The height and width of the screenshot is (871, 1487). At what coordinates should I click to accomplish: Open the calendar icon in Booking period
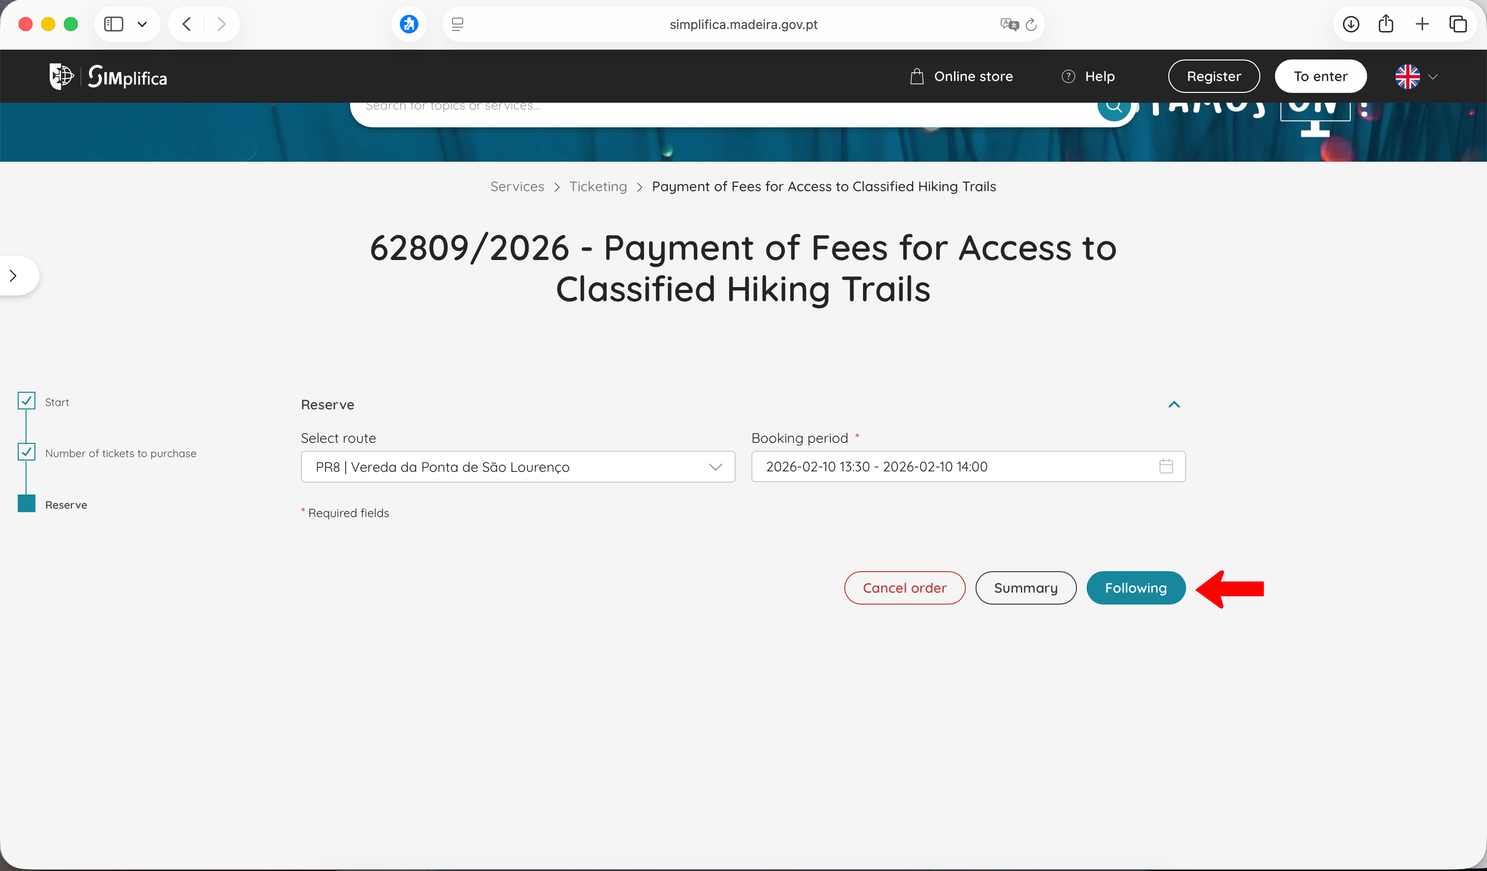(x=1165, y=466)
